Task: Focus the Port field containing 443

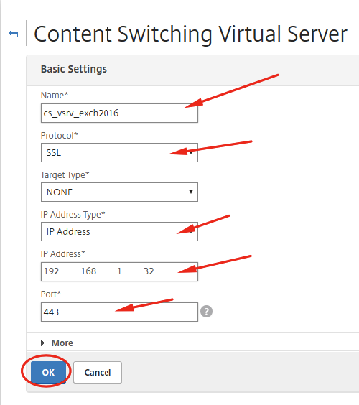Action: coord(119,312)
